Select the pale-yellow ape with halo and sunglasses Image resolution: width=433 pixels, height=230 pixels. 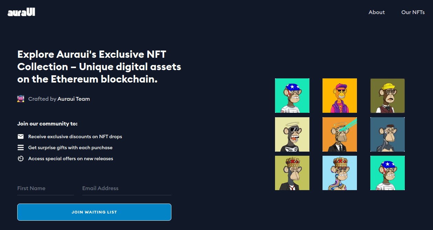tap(292, 134)
